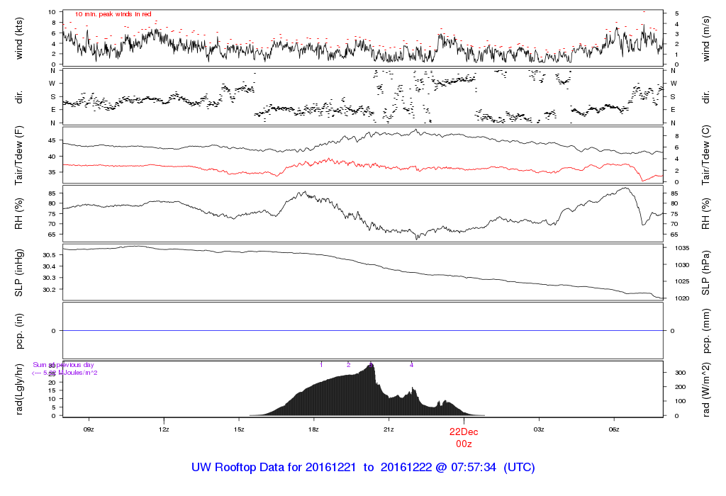Click the 'wind (m/s)' axis label

tap(705, 38)
